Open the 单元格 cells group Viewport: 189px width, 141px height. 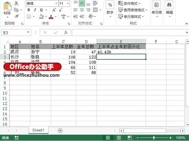(x=156, y=9)
